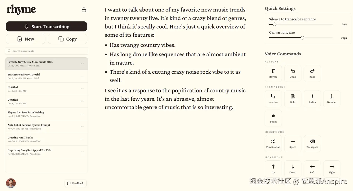Click the Number list formatting command
Screen dimensions: 353x191
click(332, 98)
